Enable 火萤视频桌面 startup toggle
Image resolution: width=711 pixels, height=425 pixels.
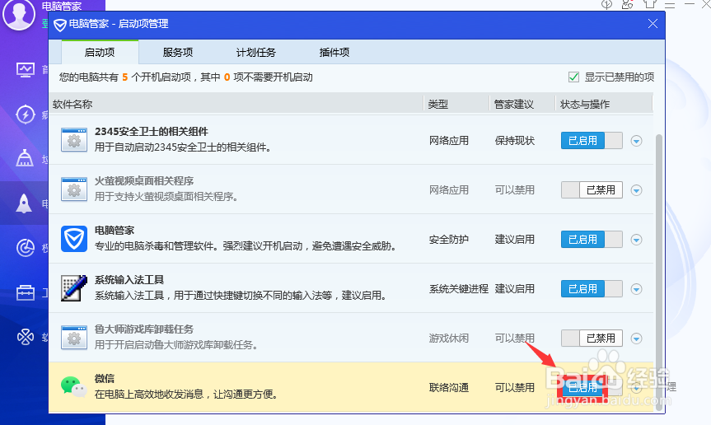pyautogui.click(x=592, y=189)
